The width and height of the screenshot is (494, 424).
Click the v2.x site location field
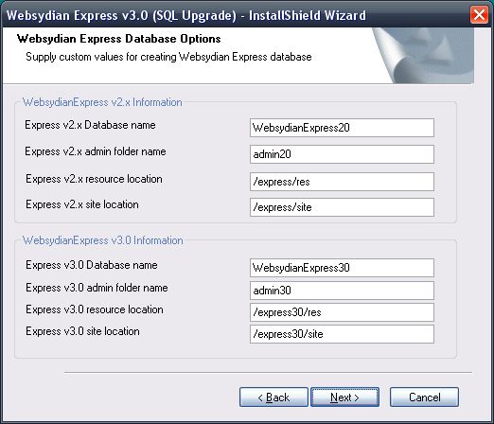coord(342,207)
